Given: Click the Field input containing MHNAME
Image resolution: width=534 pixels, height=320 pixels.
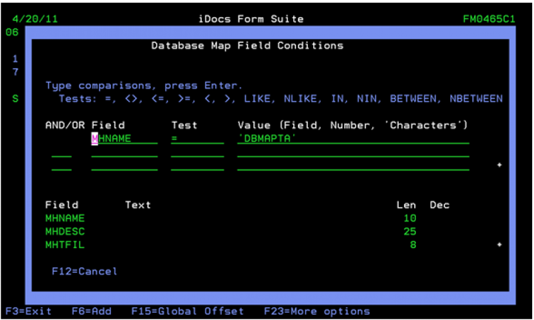Looking at the screenshot, I should click(x=124, y=138).
